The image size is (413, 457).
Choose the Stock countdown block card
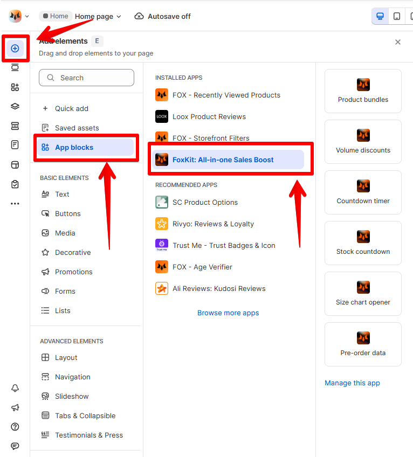pyautogui.click(x=363, y=243)
